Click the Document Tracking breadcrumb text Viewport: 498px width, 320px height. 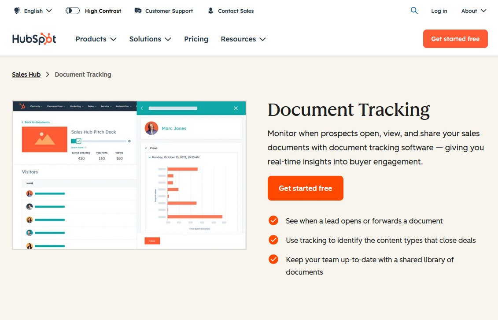coord(83,74)
